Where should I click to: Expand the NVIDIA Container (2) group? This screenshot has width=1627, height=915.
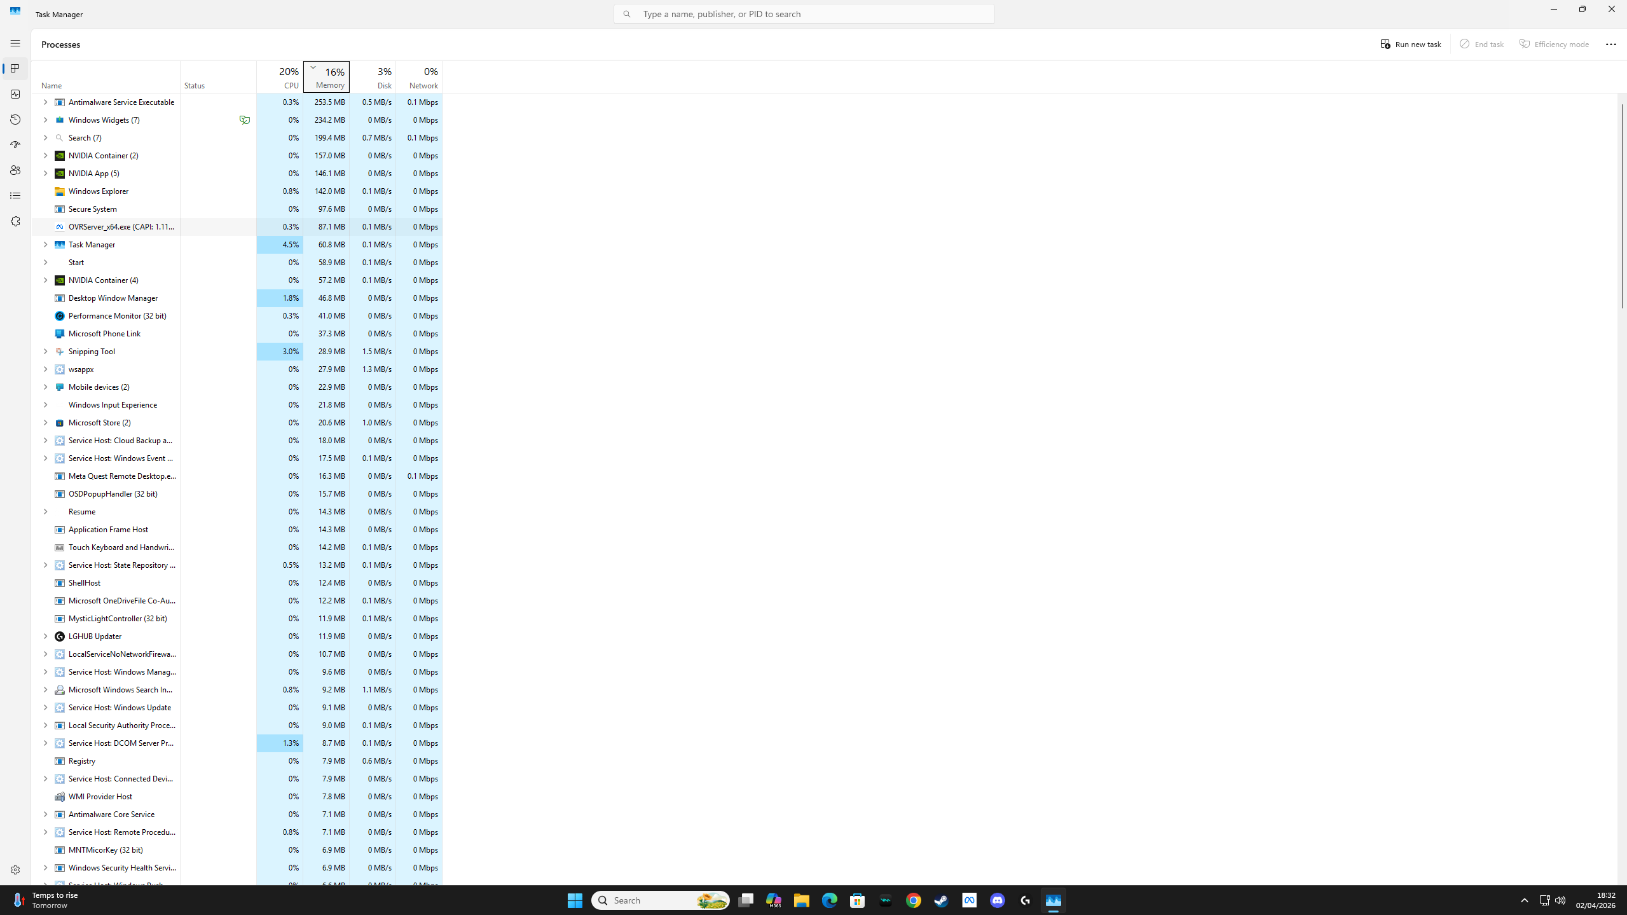point(45,155)
